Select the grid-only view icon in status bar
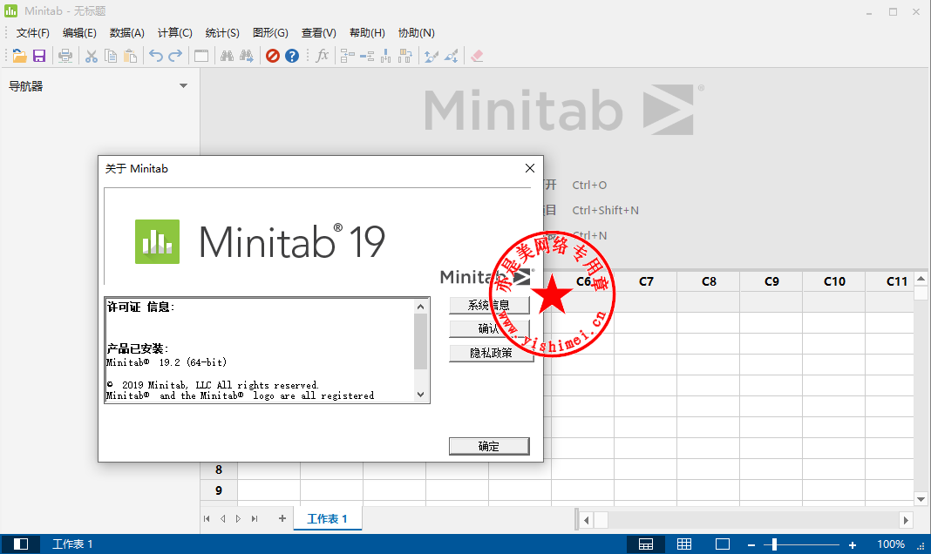Viewport: 931px width, 554px height. pos(684,544)
